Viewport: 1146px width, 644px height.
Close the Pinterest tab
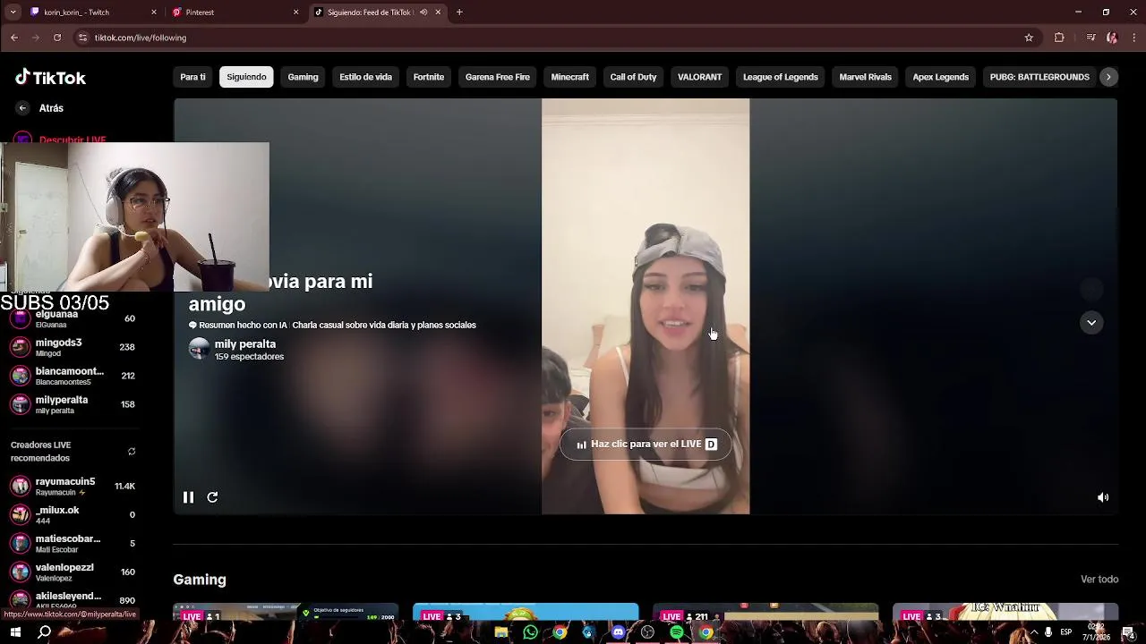296,13
